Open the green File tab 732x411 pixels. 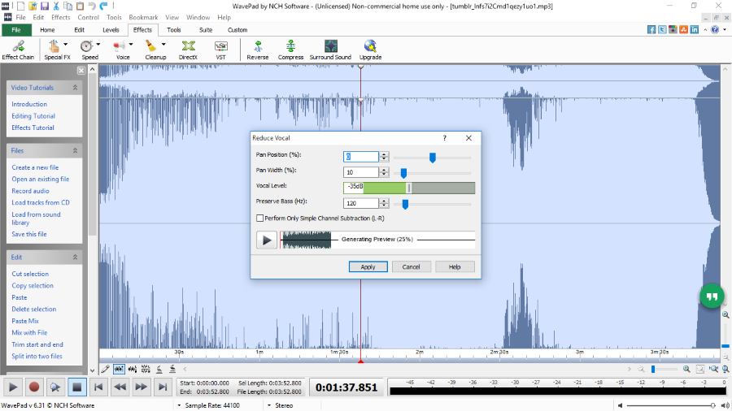16,30
